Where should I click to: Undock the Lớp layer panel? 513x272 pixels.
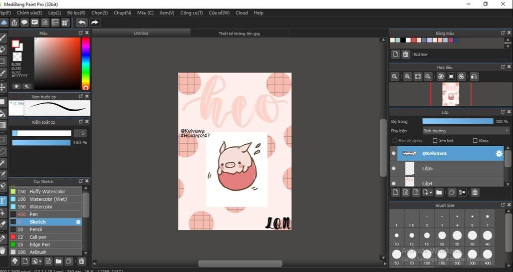tap(503, 112)
